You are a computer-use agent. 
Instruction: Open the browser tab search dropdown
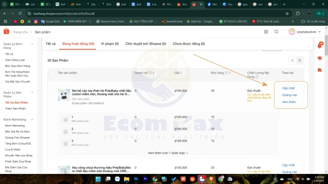pos(4,4)
